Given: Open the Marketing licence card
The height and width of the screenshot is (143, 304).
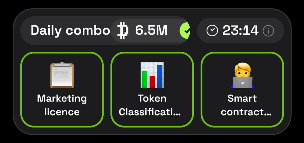Looking at the screenshot, I should pos(62,89).
